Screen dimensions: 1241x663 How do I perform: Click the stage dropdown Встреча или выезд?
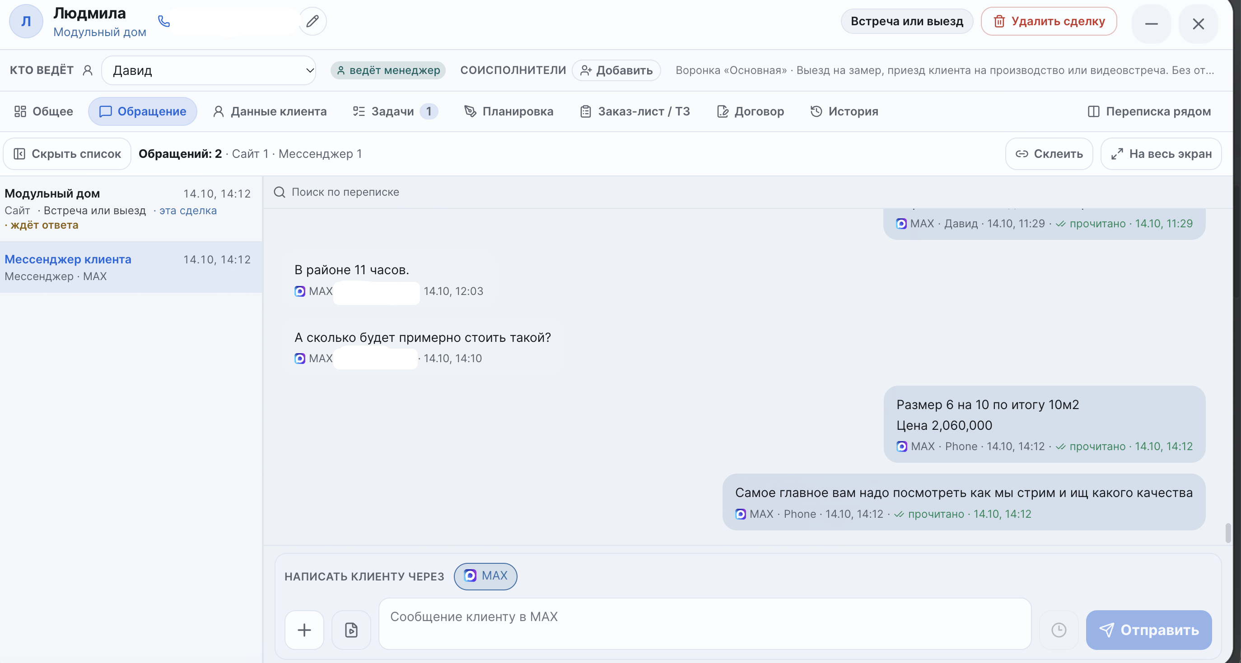(x=907, y=21)
